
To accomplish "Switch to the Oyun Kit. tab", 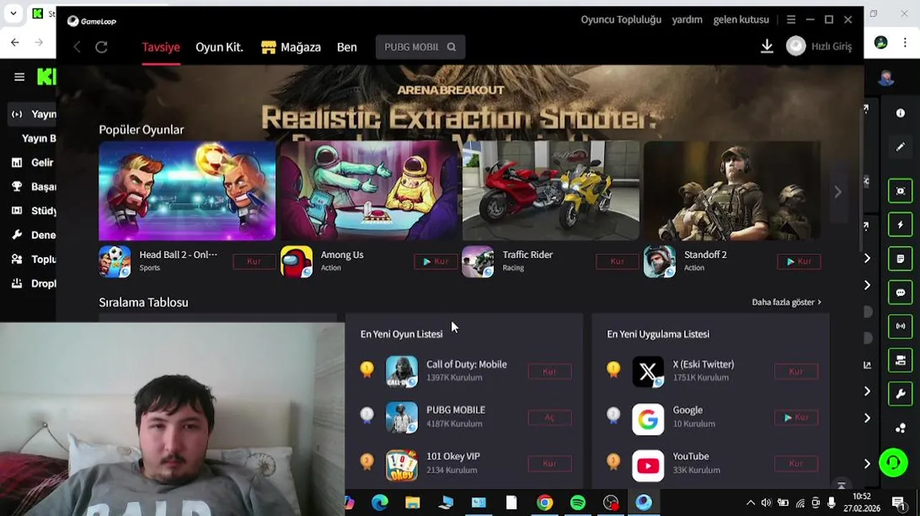I will click(x=219, y=47).
